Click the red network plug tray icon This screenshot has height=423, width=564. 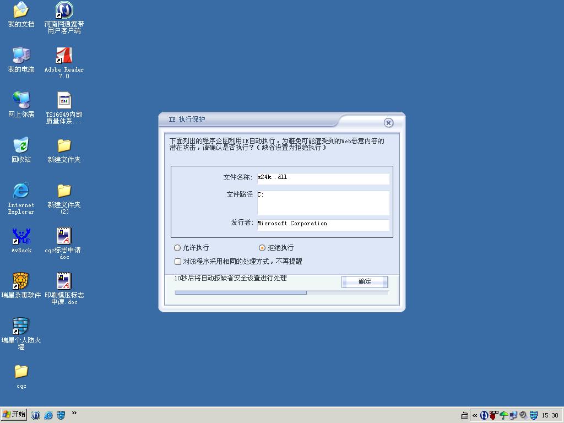[x=494, y=415]
